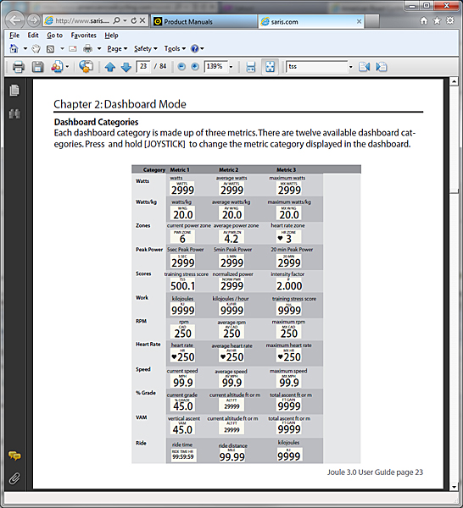
Task: Open the Go to menu
Action: click(55, 36)
